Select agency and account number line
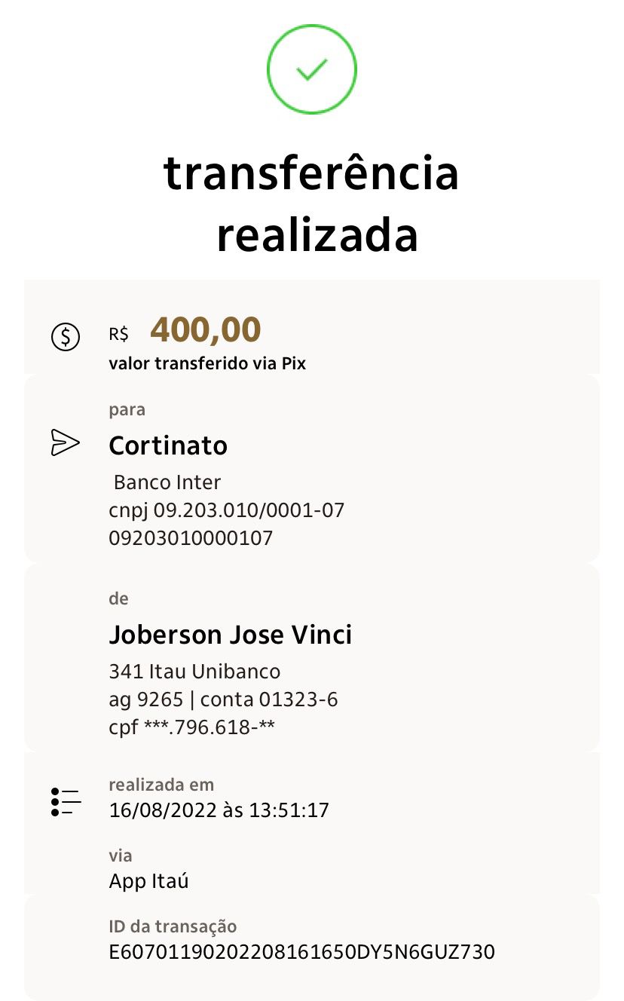The width and height of the screenshot is (624, 1001). (224, 699)
